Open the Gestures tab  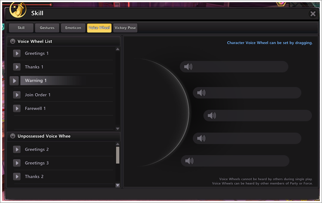coord(47,28)
